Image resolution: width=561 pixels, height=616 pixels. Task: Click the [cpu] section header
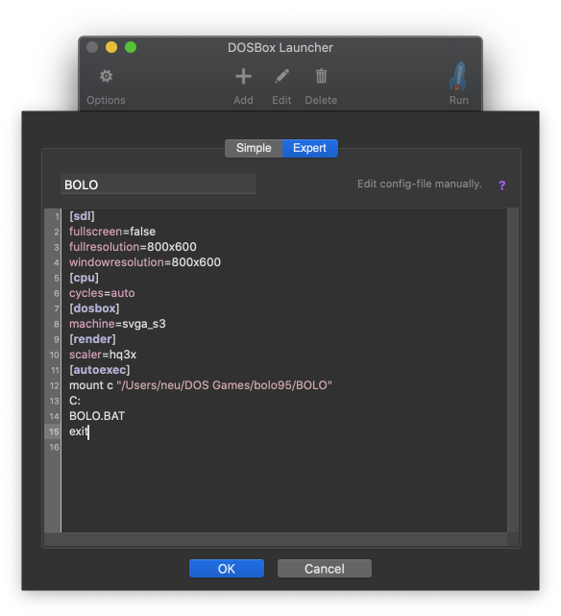84,278
